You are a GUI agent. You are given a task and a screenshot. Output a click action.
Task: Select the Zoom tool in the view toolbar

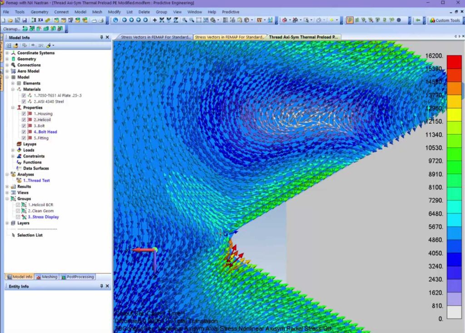click(x=184, y=20)
